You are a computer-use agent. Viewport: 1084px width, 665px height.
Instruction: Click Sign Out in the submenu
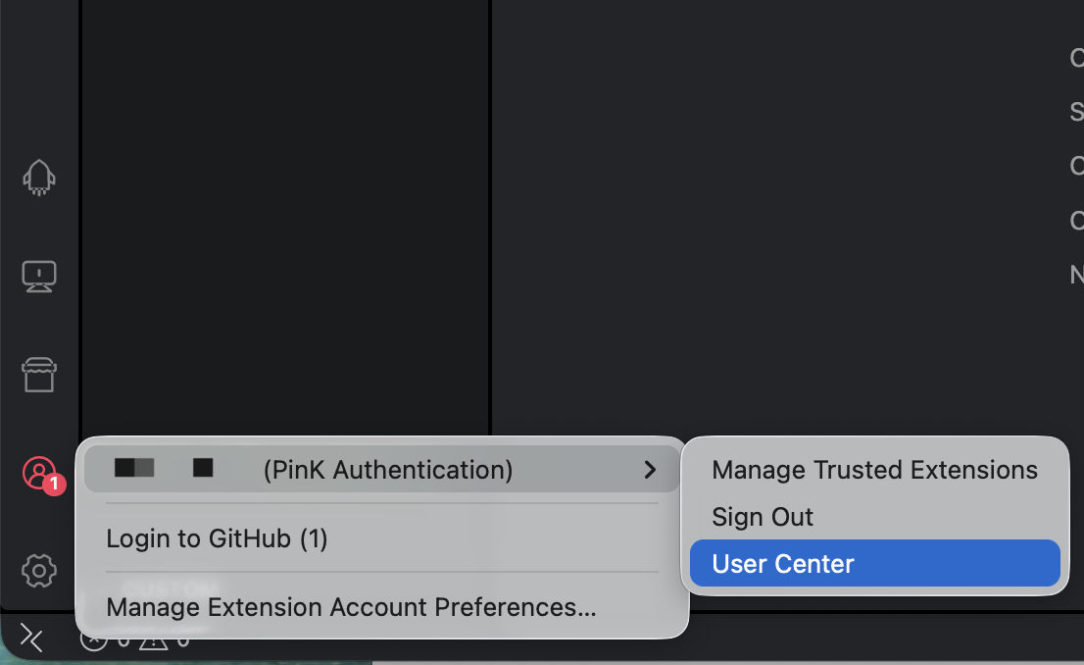coord(763,517)
